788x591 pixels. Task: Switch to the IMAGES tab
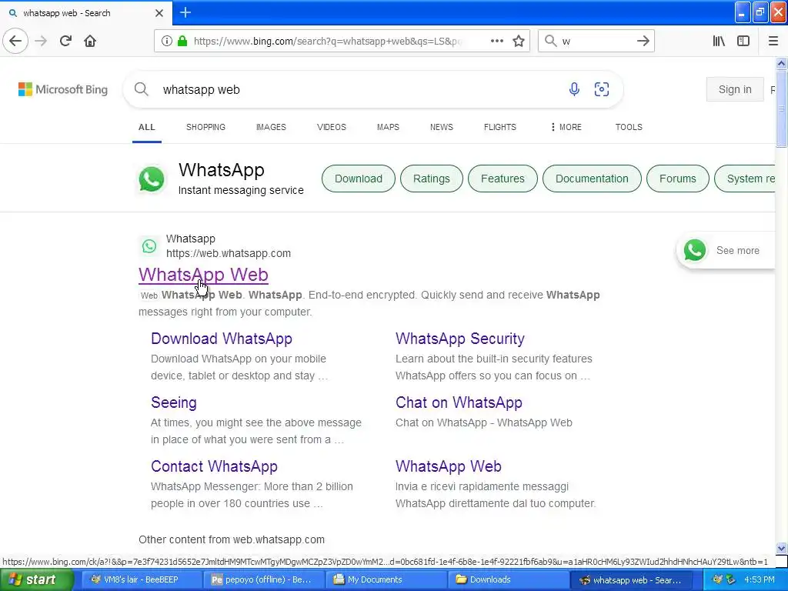pos(271,127)
